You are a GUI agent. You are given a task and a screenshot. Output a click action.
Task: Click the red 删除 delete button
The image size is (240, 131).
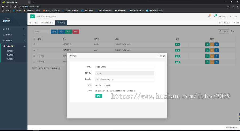[x=76, y=31]
